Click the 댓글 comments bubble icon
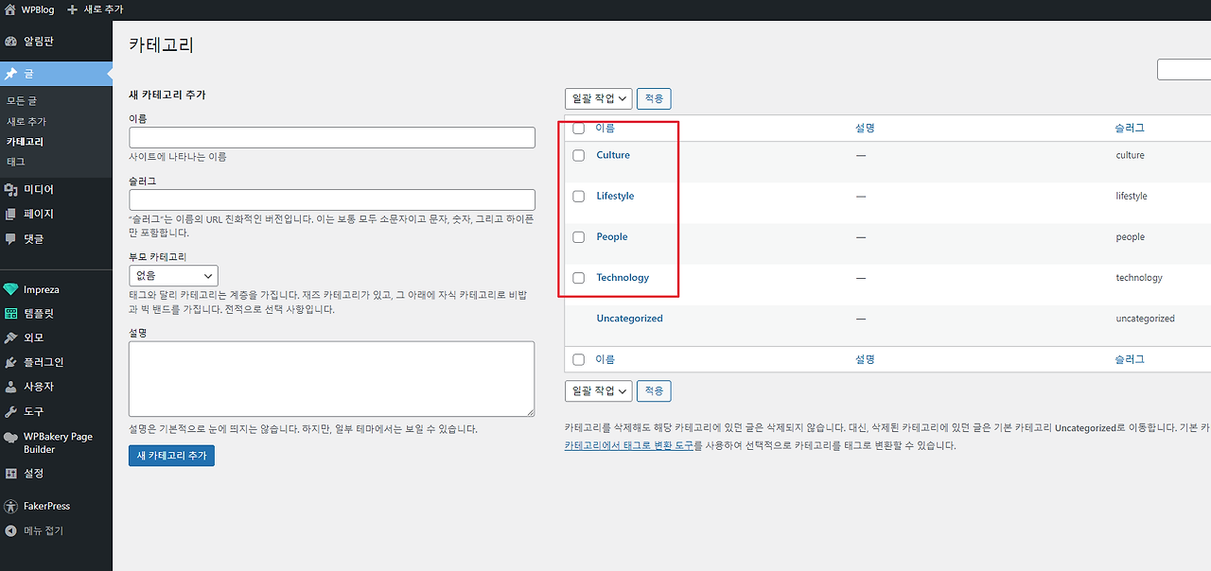The image size is (1211, 571). tap(10, 239)
